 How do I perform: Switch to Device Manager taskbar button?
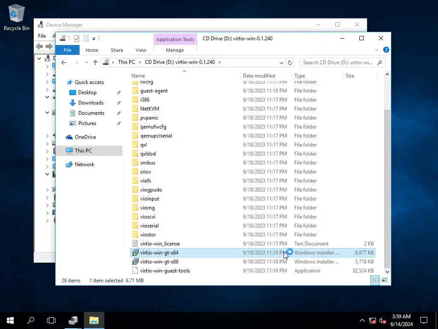[x=73, y=320]
